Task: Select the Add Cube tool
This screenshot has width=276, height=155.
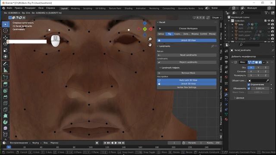Action: [x=6, y=77]
